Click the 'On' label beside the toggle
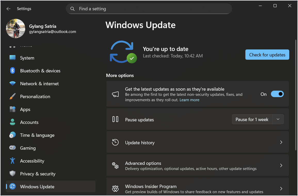Viewport: 298px width, 196px height. pyautogui.click(x=264, y=94)
